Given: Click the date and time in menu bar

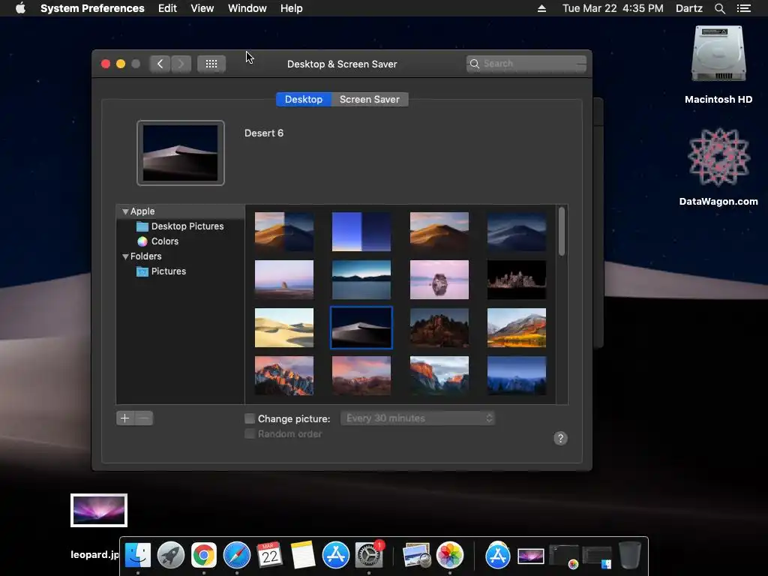Looking at the screenshot, I should pyautogui.click(x=613, y=8).
